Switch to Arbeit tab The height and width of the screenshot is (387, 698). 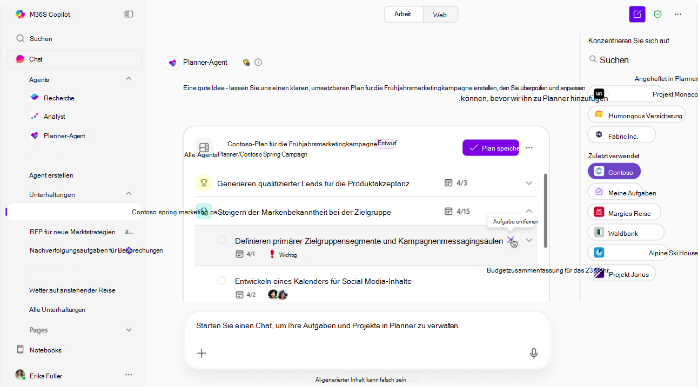click(x=403, y=14)
